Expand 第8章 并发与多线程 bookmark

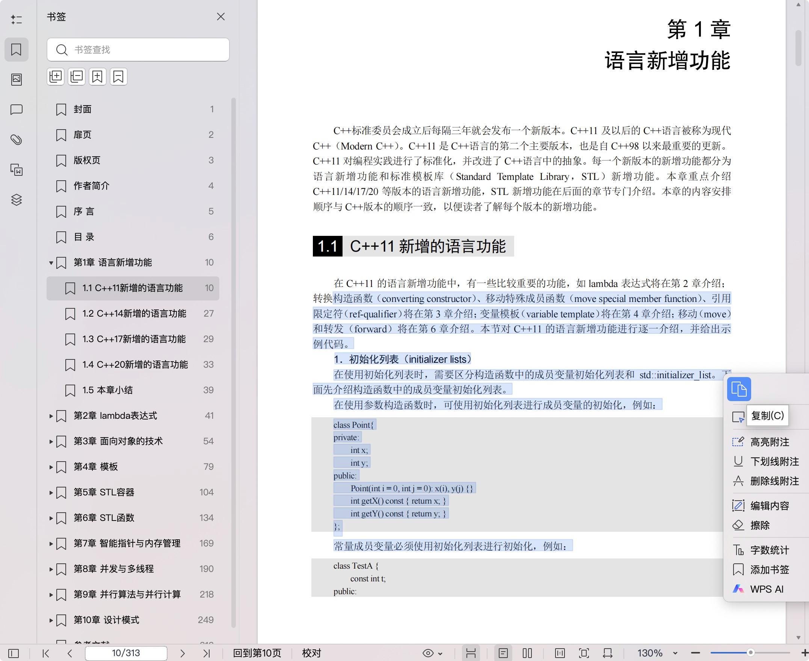point(51,569)
